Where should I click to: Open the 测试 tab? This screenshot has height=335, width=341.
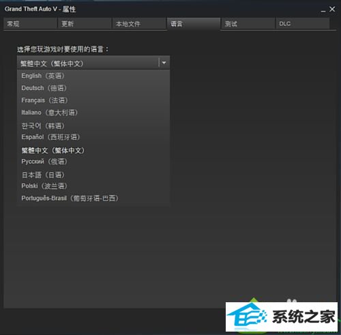[248, 24]
